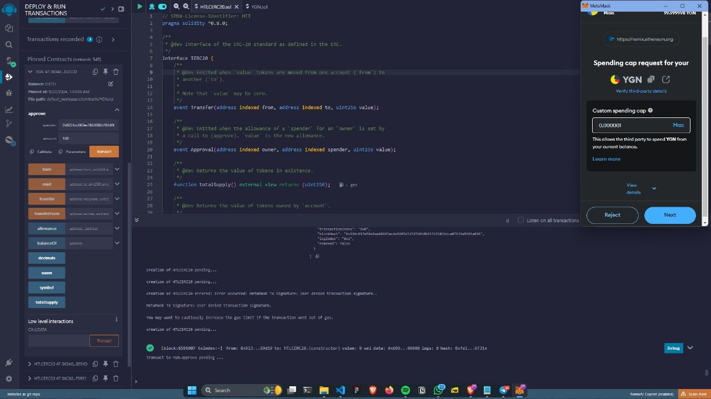
Task: Toggle the side panel layout icon
Action: pyautogui.click(x=121, y=9)
